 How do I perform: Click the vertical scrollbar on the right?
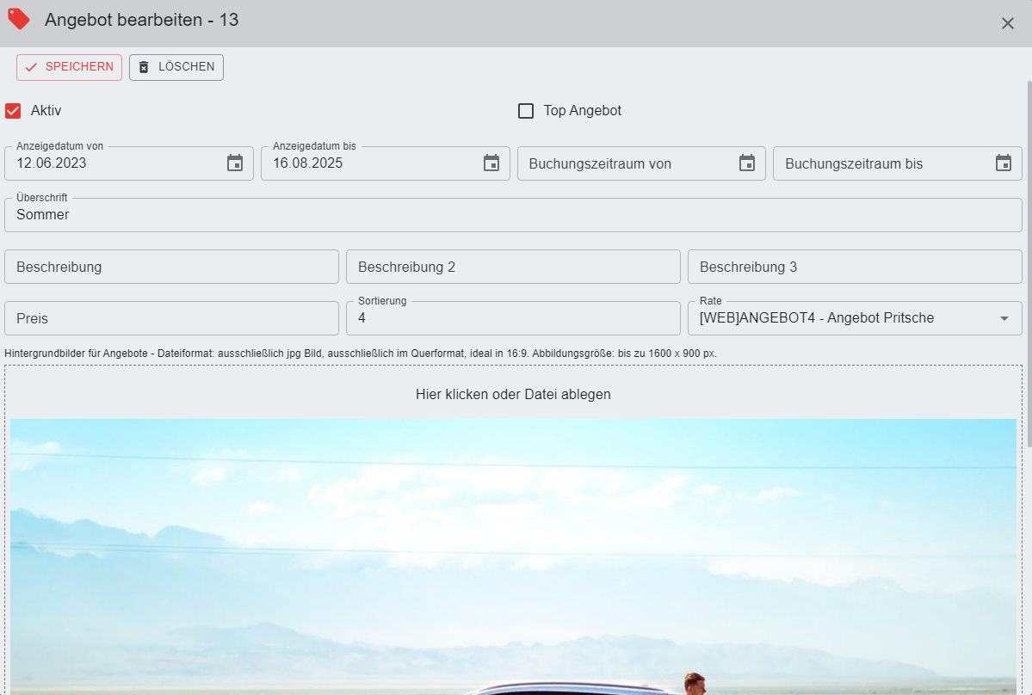coord(1029,258)
